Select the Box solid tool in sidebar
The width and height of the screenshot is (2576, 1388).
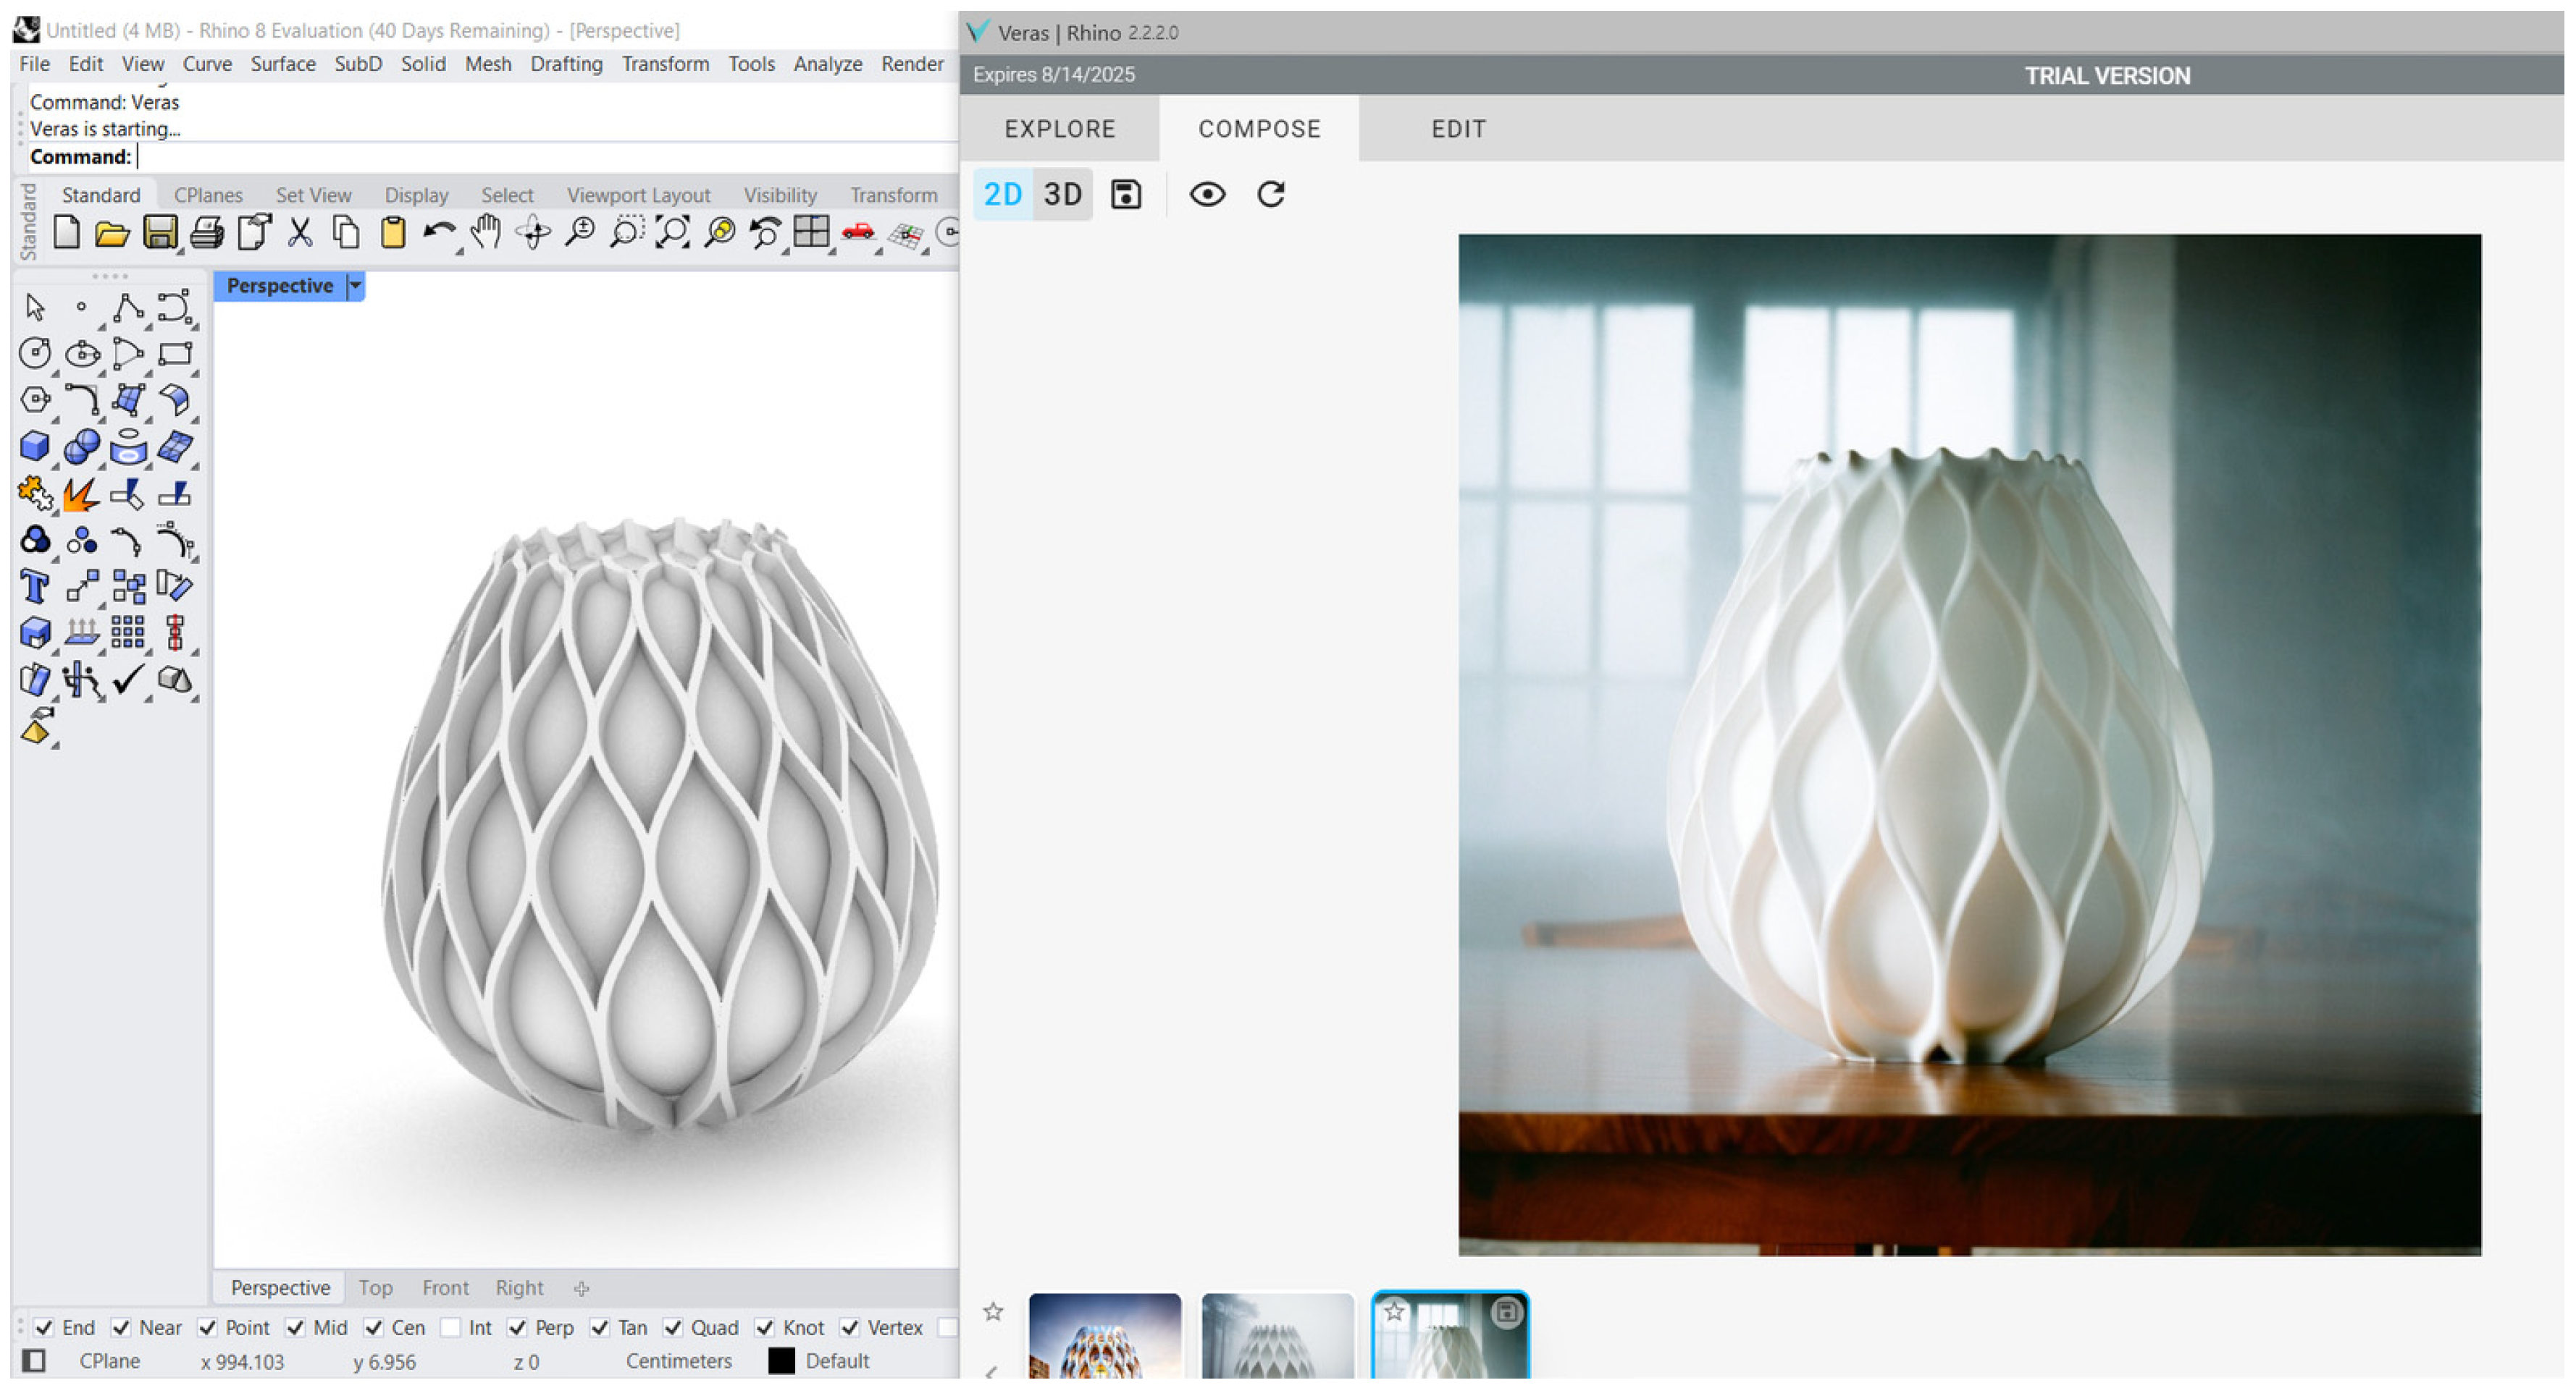pyautogui.click(x=34, y=446)
